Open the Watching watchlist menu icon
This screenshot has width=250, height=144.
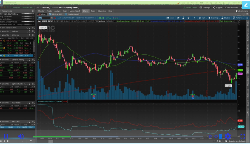(33, 35)
